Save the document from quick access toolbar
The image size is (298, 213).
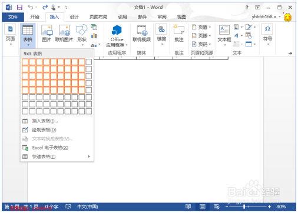19,8
